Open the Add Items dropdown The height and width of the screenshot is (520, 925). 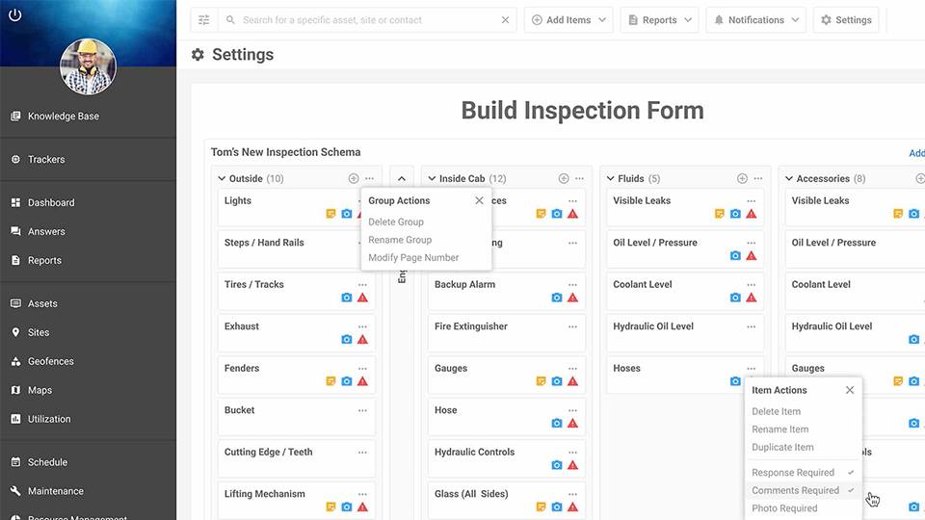point(568,20)
